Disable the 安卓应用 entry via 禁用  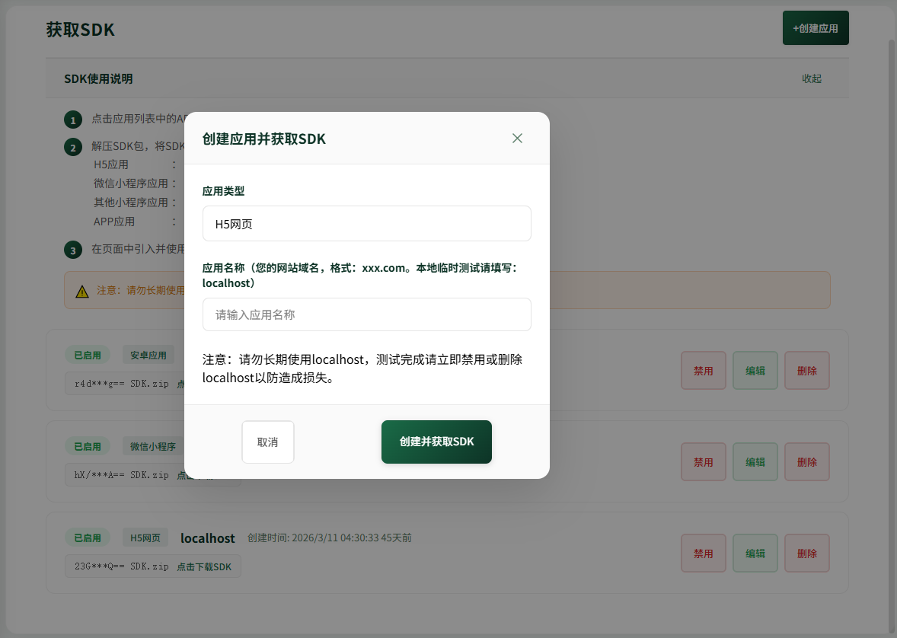coord(703,370)
